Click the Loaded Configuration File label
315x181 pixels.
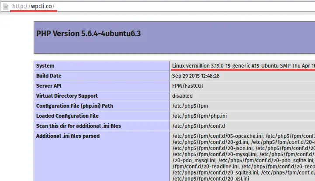pyautogui.click(x=67, y=116)
